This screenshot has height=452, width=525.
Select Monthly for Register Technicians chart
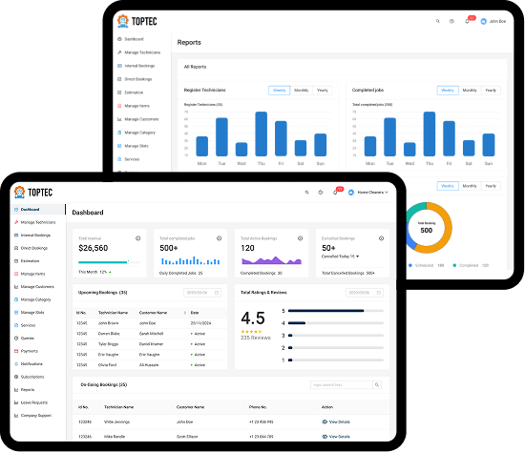click(301, 91)
